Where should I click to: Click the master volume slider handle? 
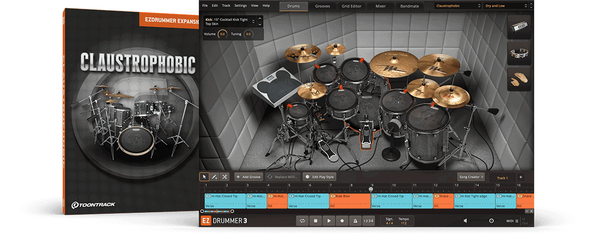491,221
